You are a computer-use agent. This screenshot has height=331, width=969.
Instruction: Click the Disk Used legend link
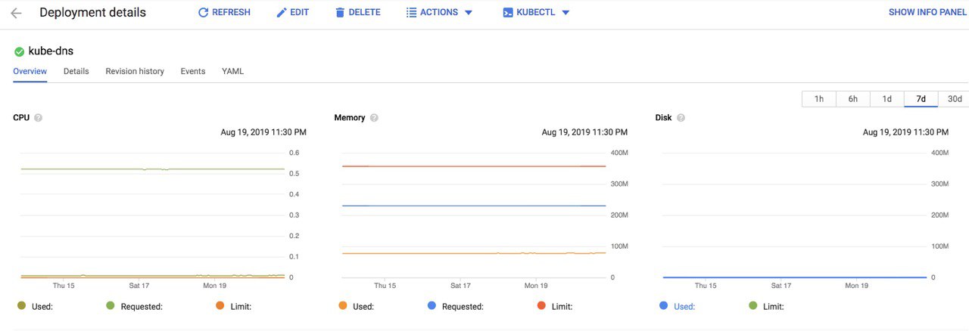pyautogui.click(x=684, y=307)
